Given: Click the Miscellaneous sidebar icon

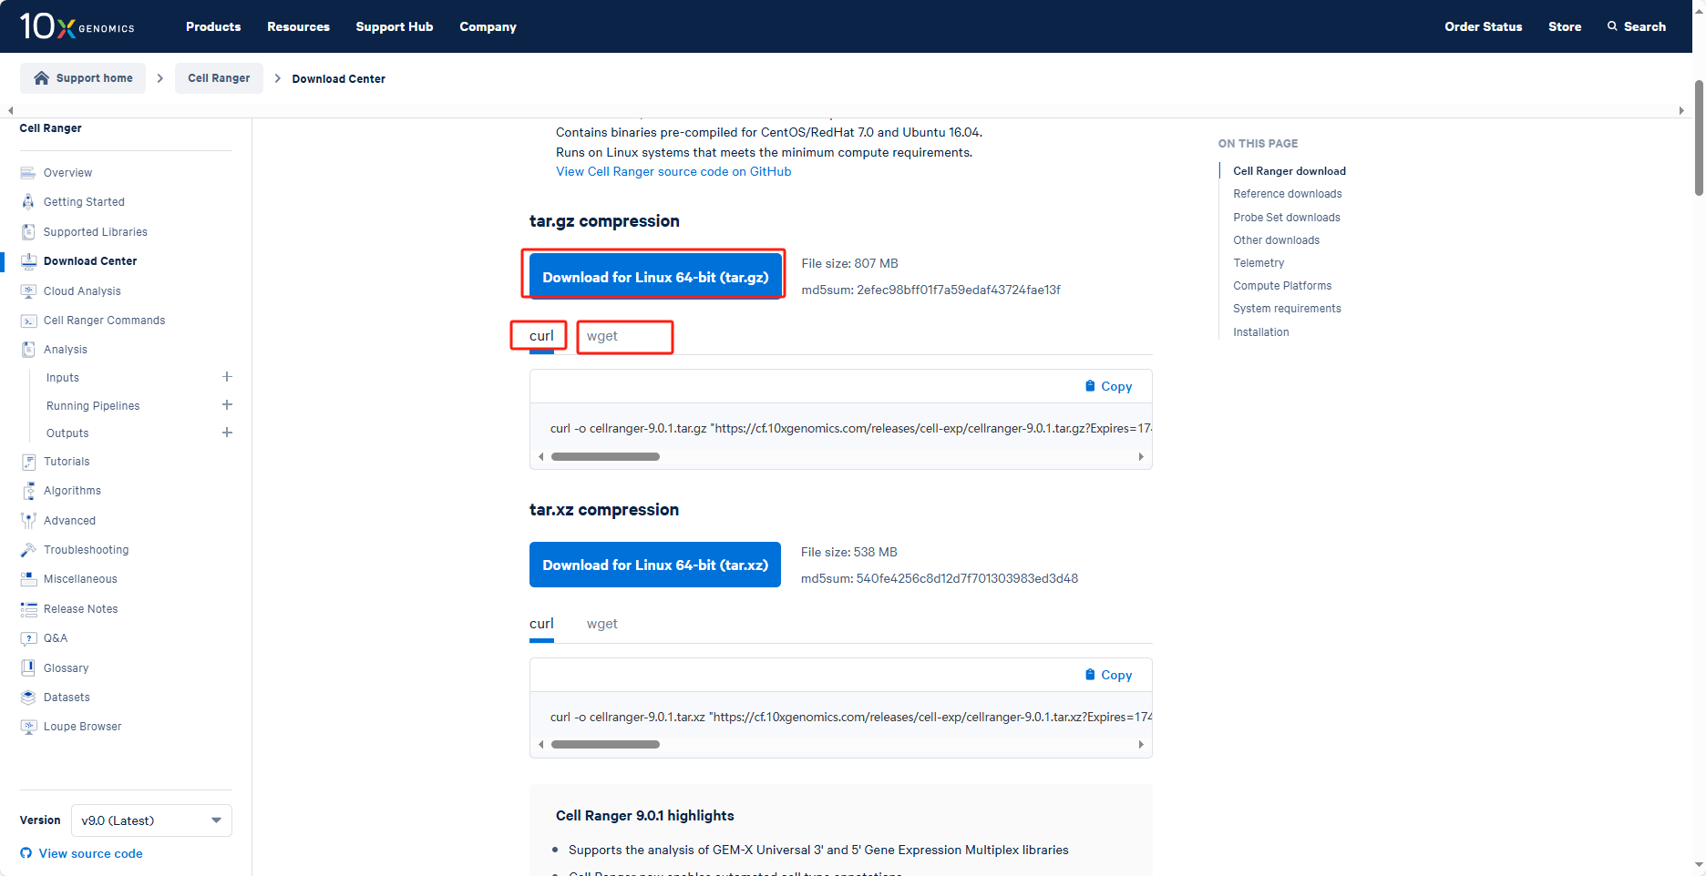Looking at the screenshot, I should tap(28, 579).
